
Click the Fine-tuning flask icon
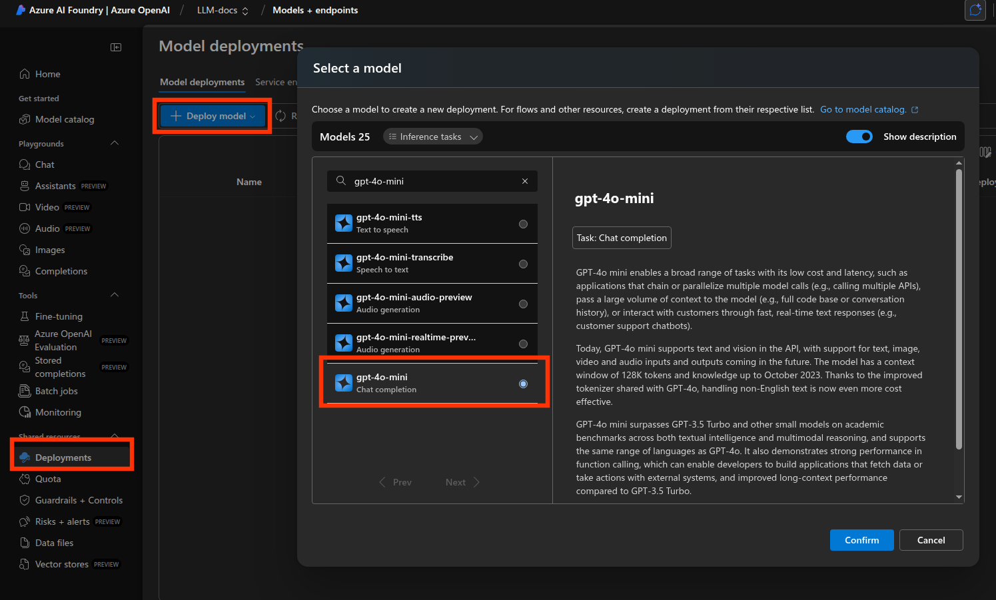25,316
